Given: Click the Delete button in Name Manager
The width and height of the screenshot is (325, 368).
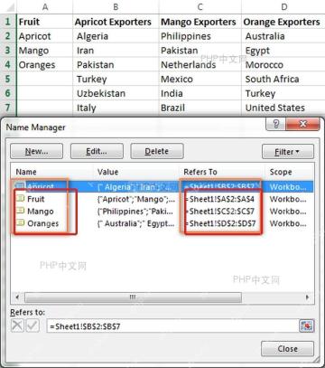Looking at the screenshot, I should pos(157,151).
